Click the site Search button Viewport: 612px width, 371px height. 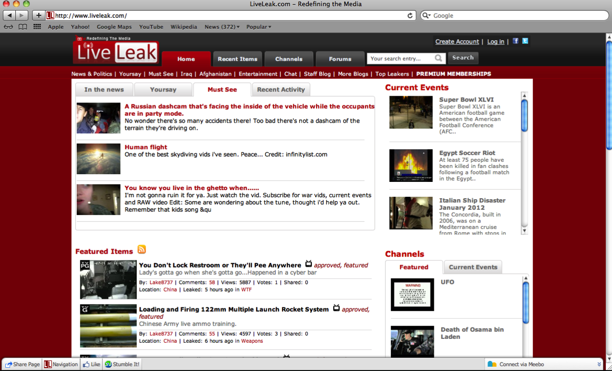[463, 58]
